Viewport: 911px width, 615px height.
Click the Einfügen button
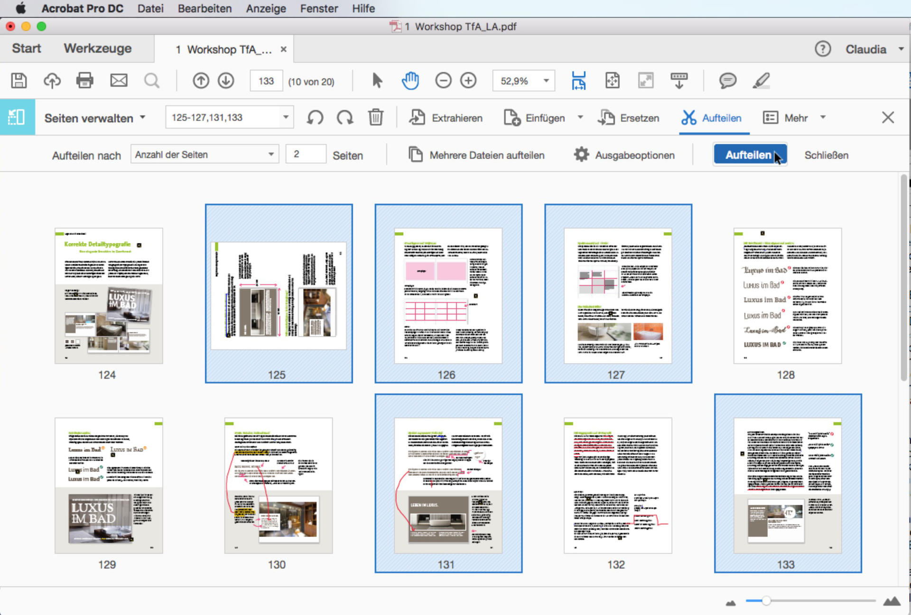coord(534,118)
